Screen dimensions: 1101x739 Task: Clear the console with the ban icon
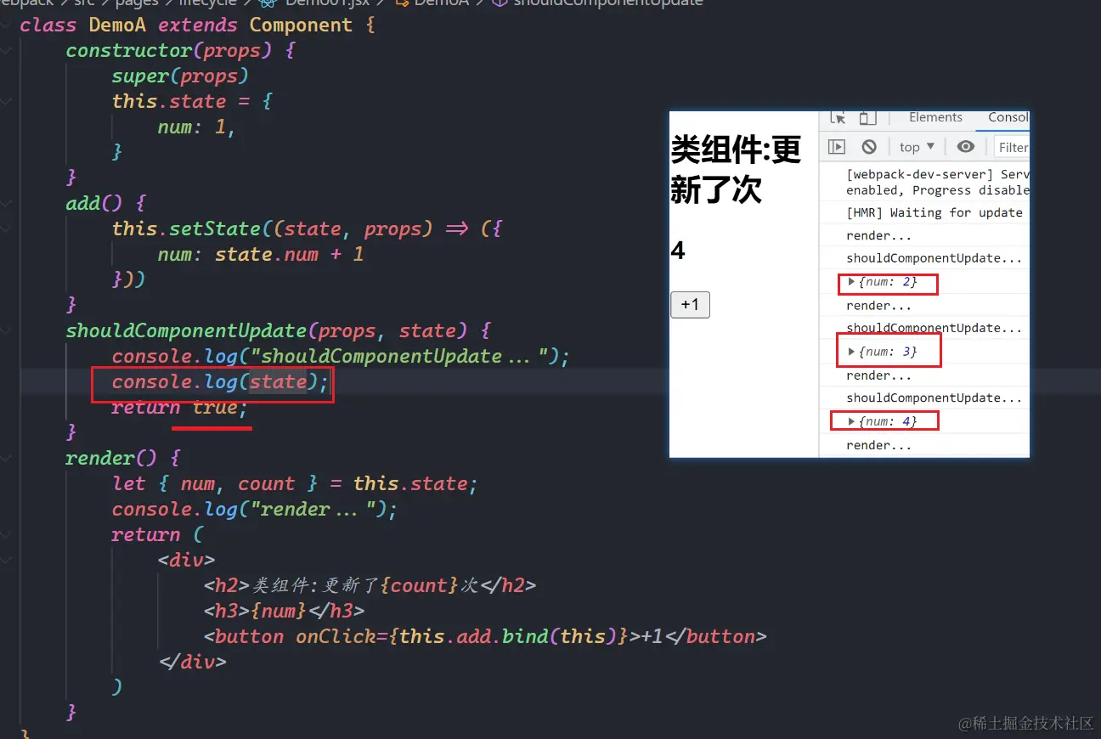point(868,147)
